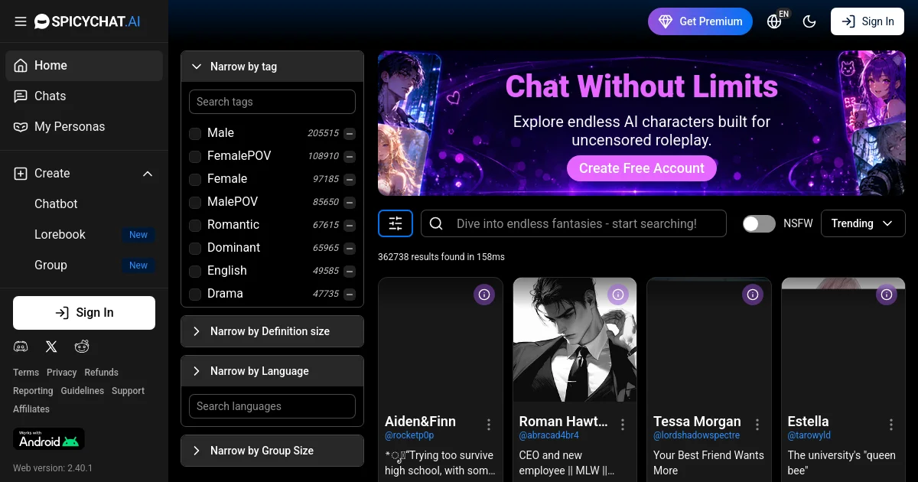Click info icon on Estella card
The width and height of the screenshot is (918, 482).
pyautogui.click(x=887, y=295)
